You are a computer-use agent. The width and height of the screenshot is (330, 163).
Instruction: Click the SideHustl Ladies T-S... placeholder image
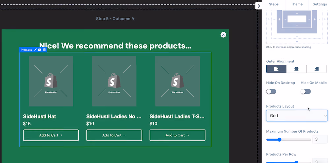pyautogui.click(x=178, y=81)
